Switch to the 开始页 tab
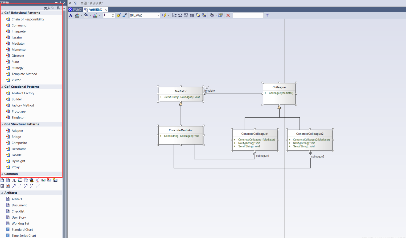The image size is (406, 238). coord(75,10)
